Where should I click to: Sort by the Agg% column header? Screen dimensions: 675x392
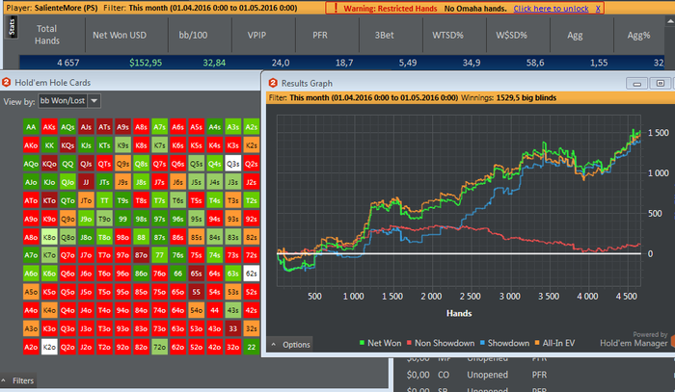(x=638, y=36)
